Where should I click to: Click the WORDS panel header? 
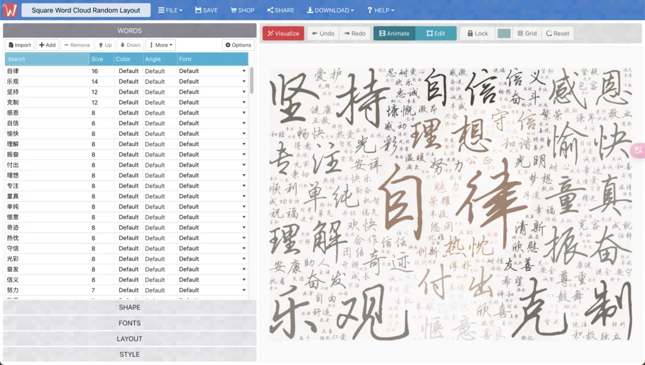click(130, 31)
